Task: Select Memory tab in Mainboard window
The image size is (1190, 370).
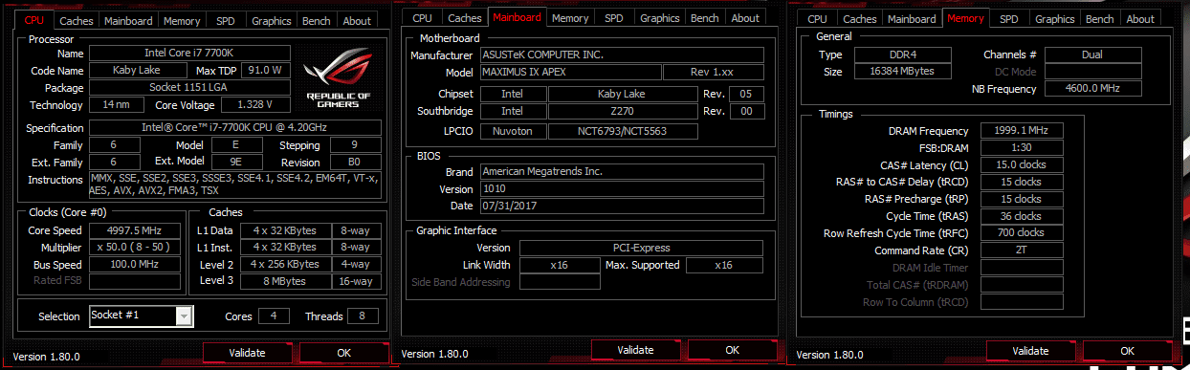Action: (570, 17)
